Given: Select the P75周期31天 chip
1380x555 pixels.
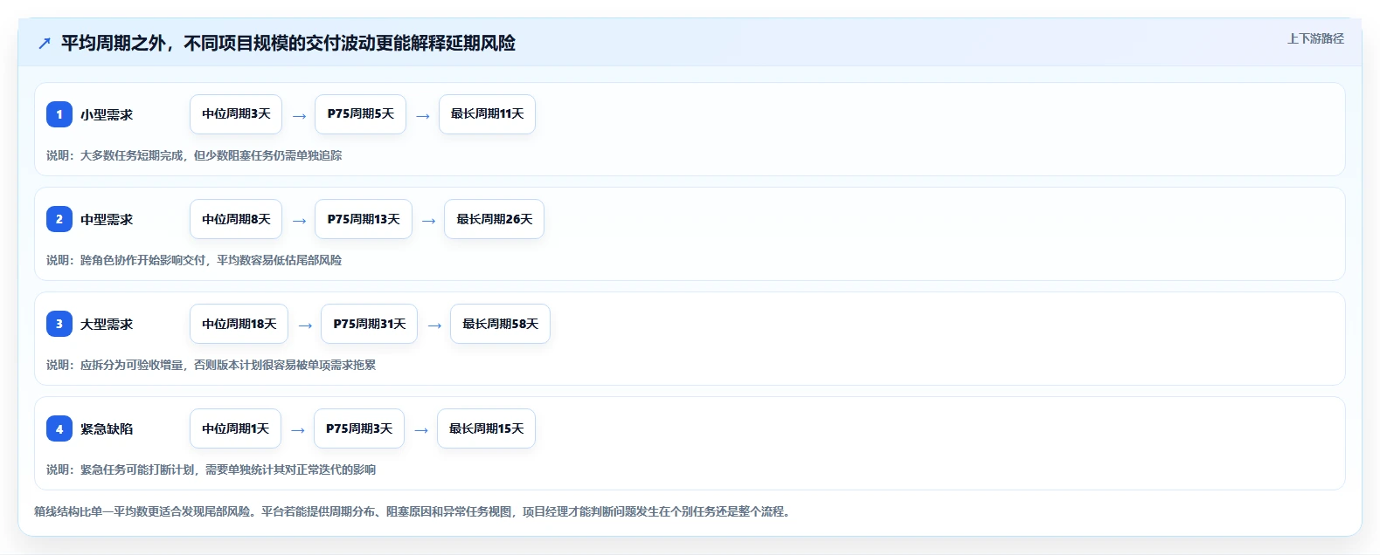Looking at the screenshot, I should pos(369,324).
